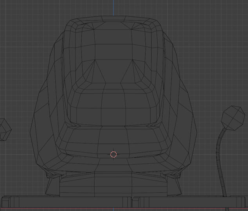
Task: Select the front seat cushion above the 3D cursor
Action: (x=113, y=137)
